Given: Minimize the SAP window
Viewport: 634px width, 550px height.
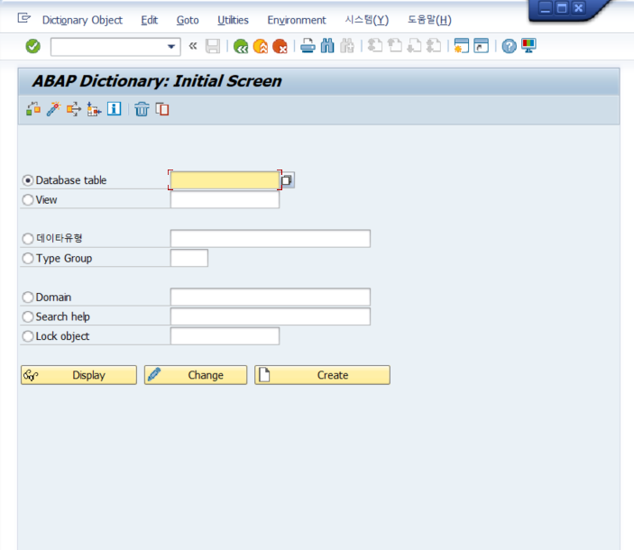Looking at the screenshot, I should [x=546, y=8].
